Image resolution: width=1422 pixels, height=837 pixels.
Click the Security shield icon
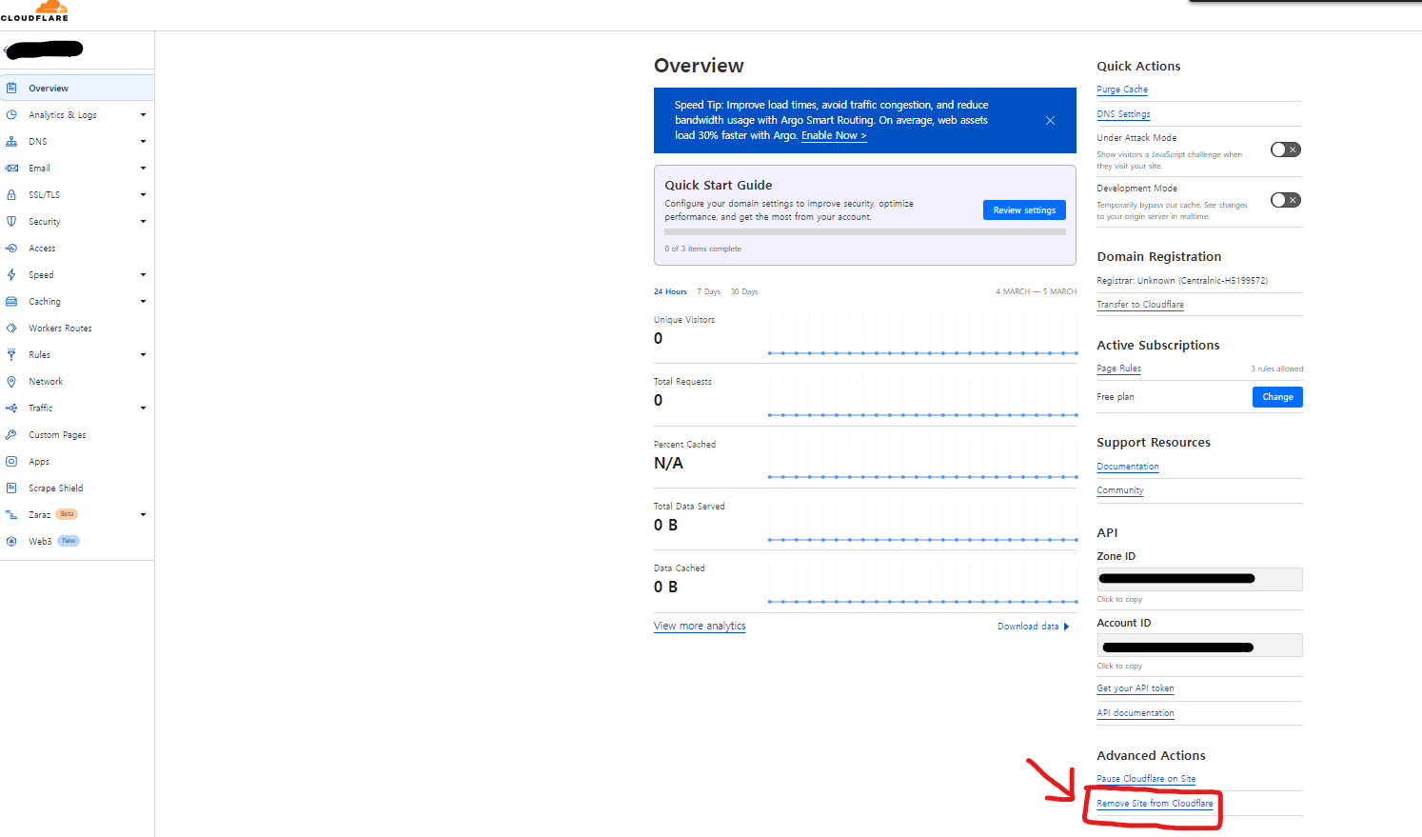[x=11, y=221]
